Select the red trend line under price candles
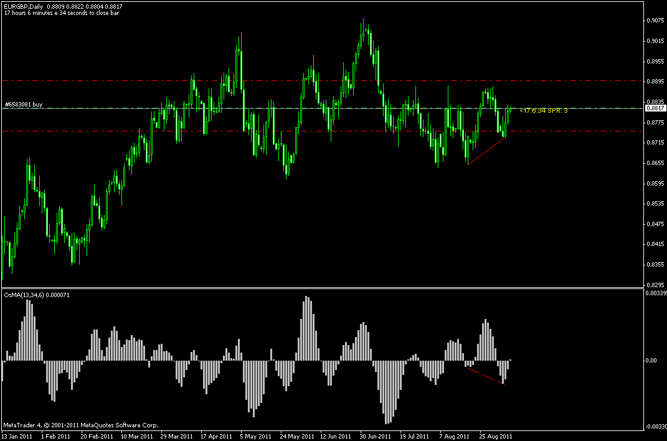Image resolution: width=667 pixels, height=441 pixels. pyautogui.click(x=486, y=150)
